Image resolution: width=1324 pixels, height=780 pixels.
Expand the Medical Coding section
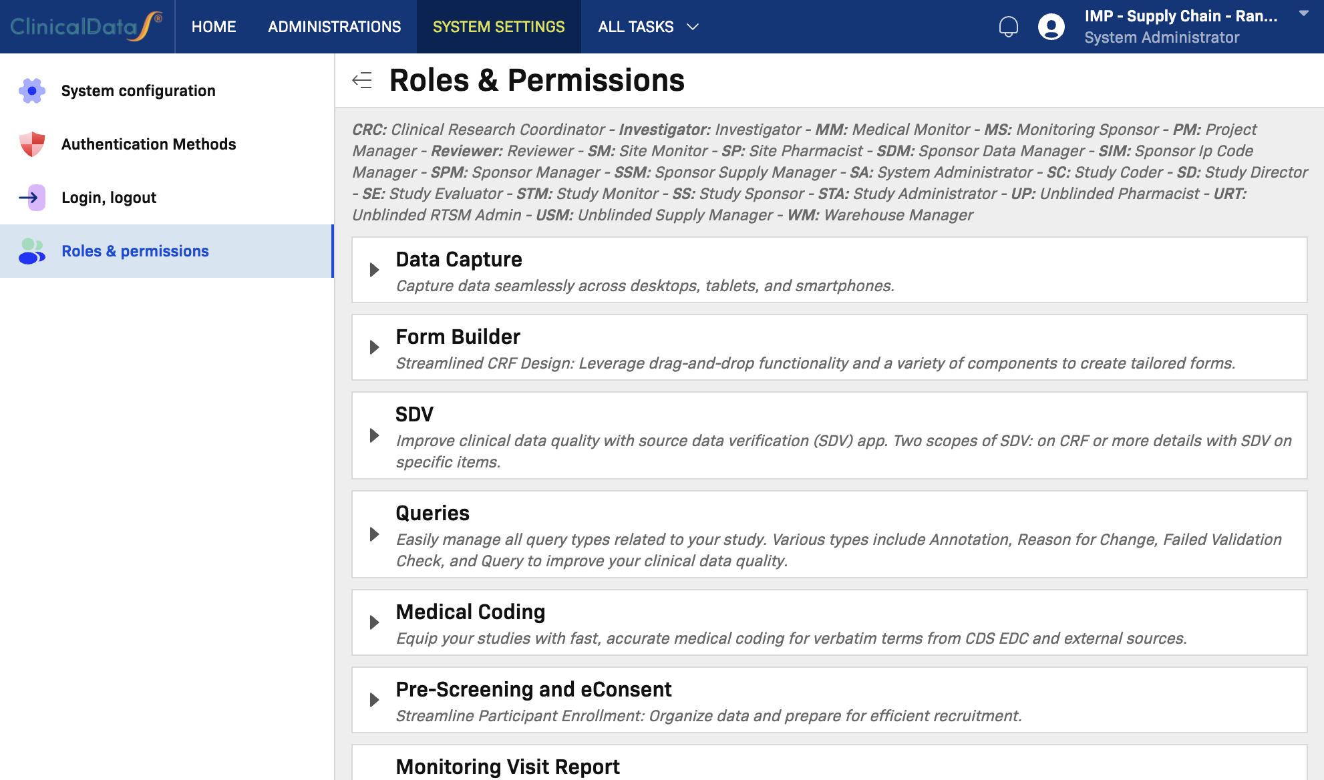pos(373,622)
